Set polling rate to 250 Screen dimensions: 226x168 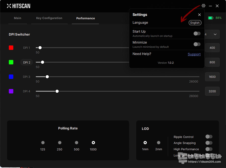pyautogui.click(x=60, y=142)
